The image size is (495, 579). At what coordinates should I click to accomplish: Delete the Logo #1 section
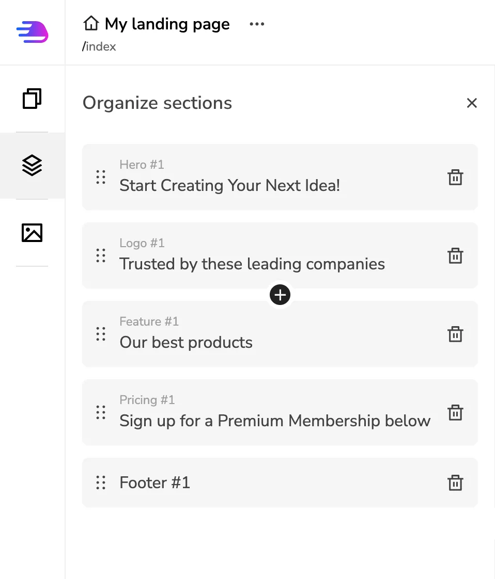[455, 255]
